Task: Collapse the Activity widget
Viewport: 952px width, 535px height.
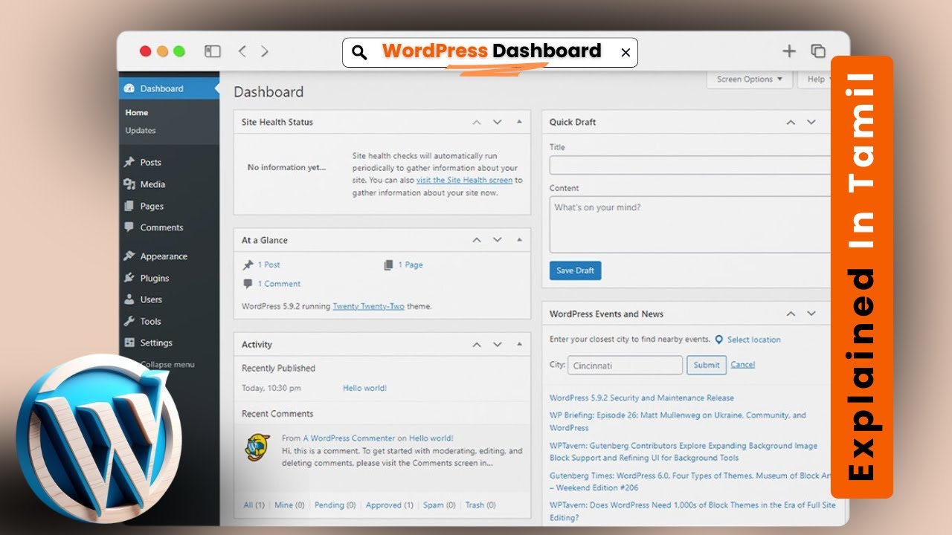Action: click(x=519, y=344)
